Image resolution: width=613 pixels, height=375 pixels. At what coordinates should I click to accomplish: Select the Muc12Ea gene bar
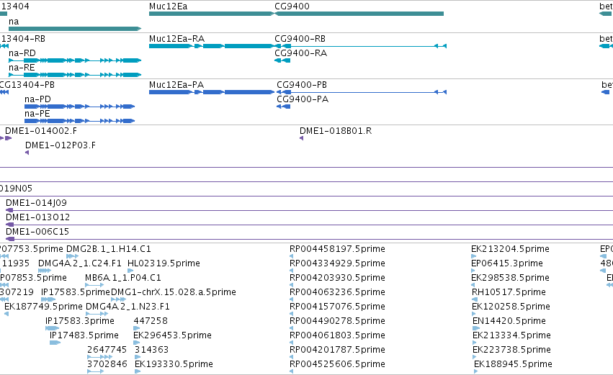(212, 14)
